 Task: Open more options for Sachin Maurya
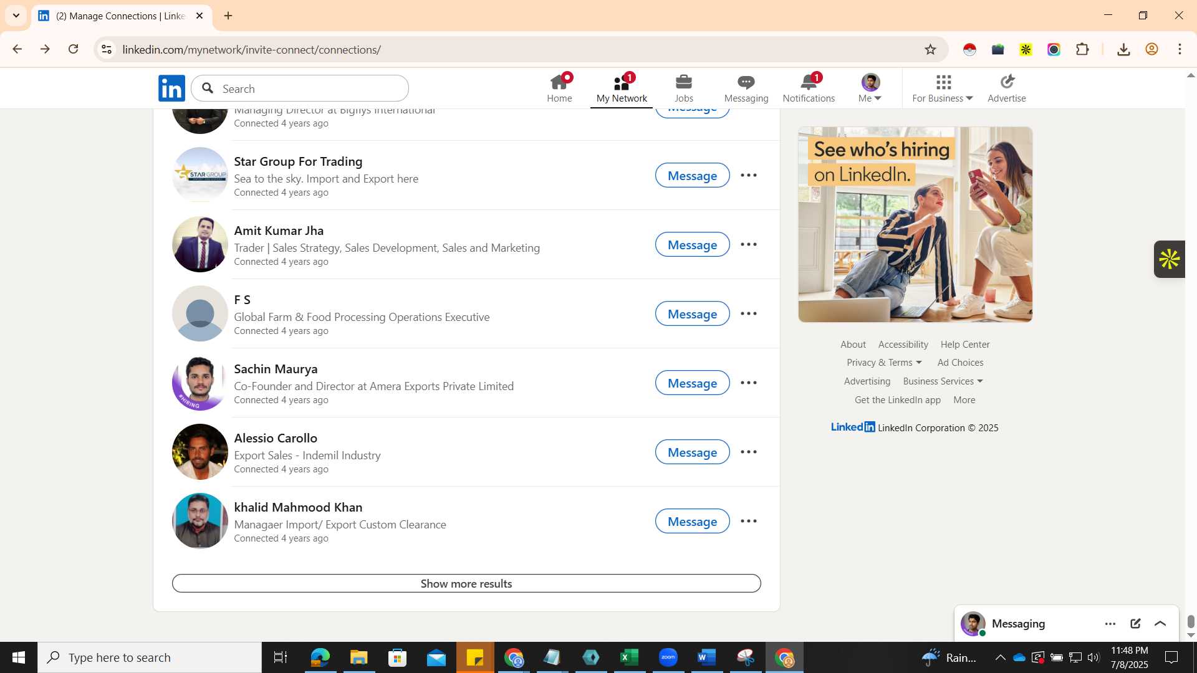click(x=749, y=383)
